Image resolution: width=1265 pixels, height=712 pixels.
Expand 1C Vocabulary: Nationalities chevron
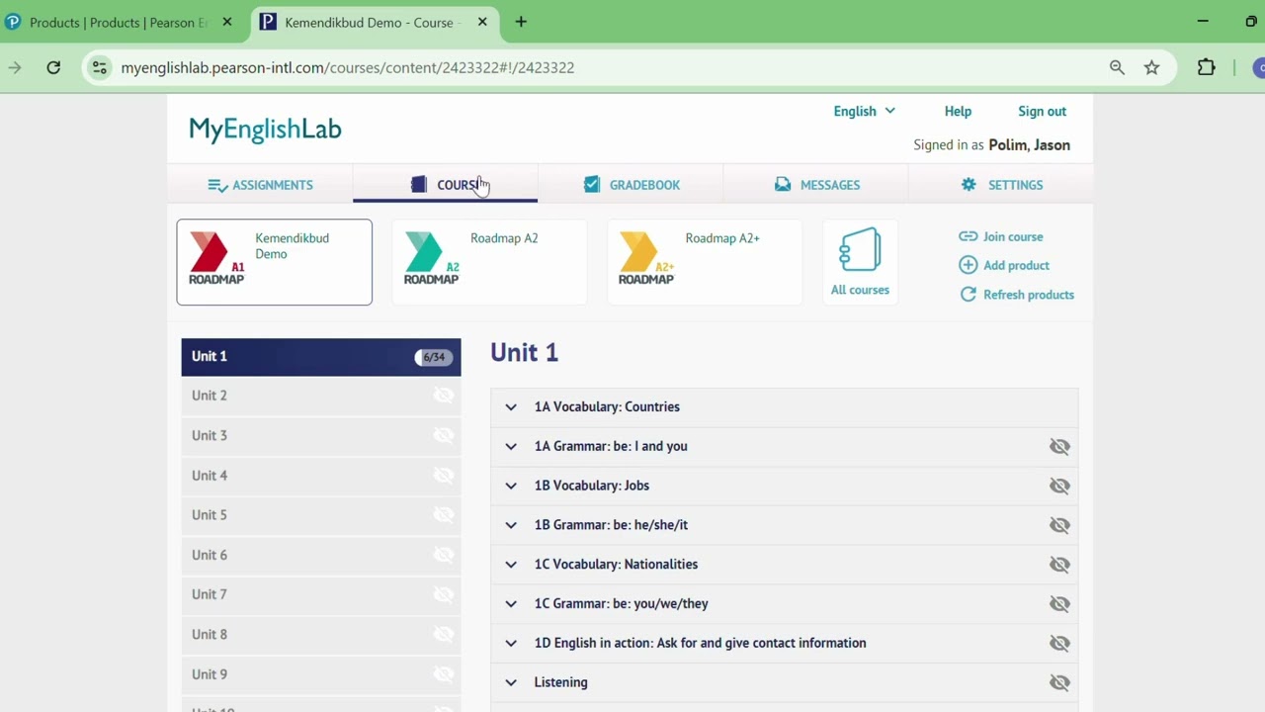tap(511, 565)
